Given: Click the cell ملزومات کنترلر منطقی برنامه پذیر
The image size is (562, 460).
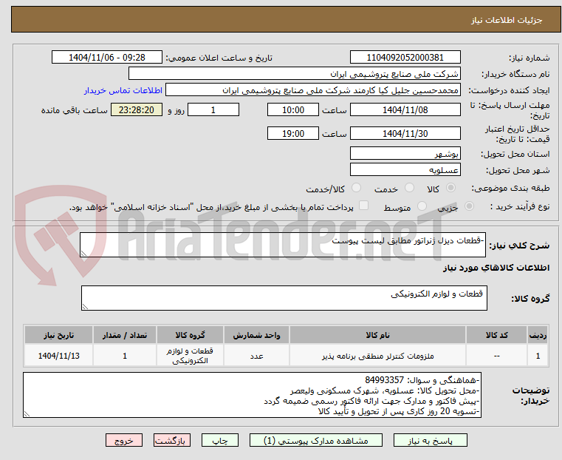Looking at the screenshot, I should (378, 356).
